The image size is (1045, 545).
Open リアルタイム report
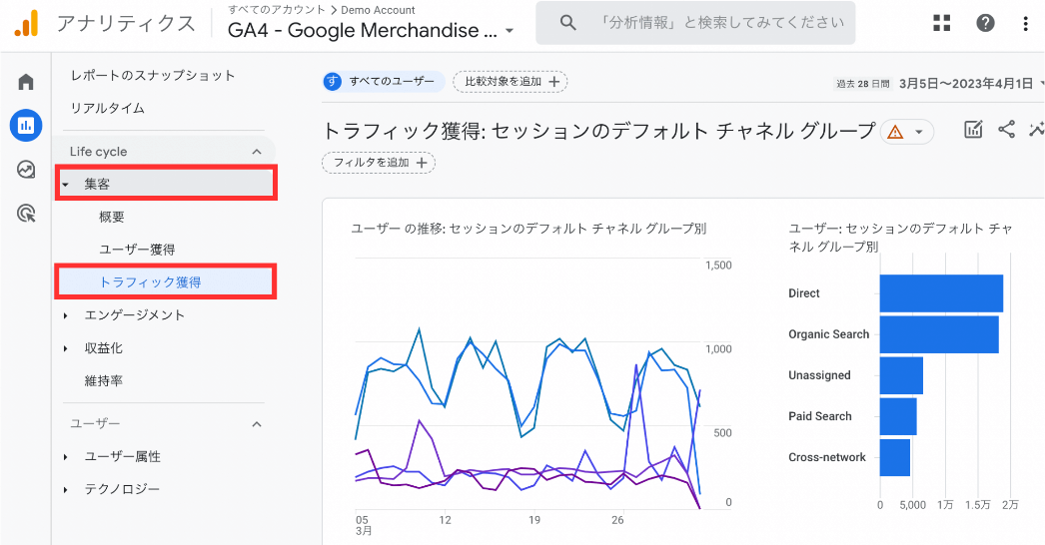[x=108, y=108]
